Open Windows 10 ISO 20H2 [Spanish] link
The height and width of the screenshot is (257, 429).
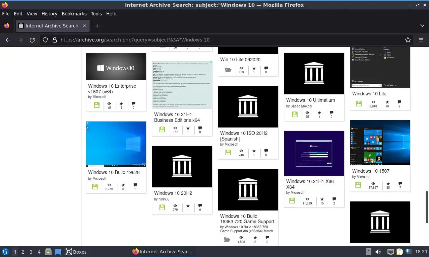[x=244, y=136]
